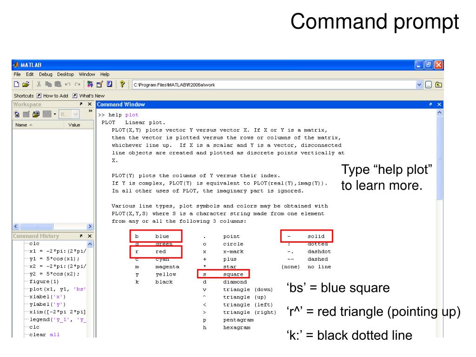Undock the Command History panel

point(81,236)
